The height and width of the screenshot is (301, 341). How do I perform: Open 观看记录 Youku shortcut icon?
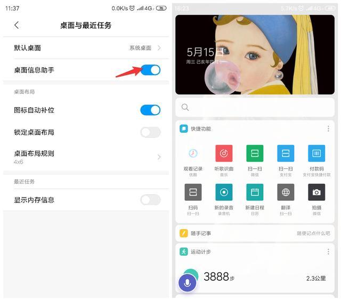coord(193,153)
